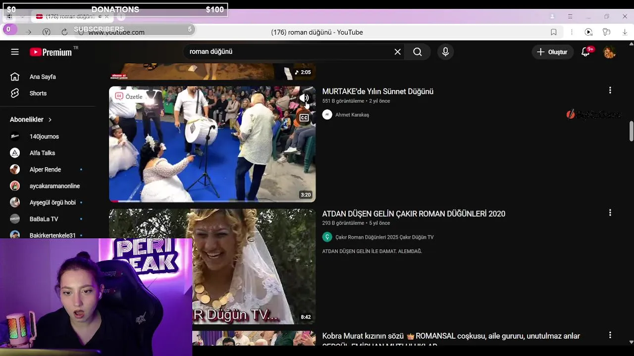The image size is (634, 356).
Task: Open more options for Kobra Murat video
Action: tap(610, 335)
